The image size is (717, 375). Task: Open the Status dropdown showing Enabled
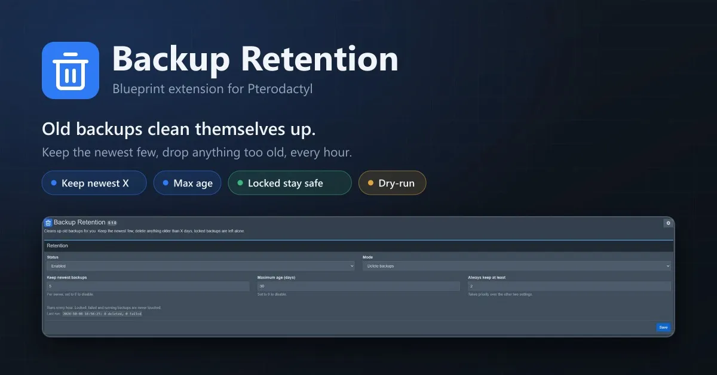tap(201, 266)
